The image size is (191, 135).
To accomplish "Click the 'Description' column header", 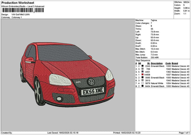I will (157, 63).
